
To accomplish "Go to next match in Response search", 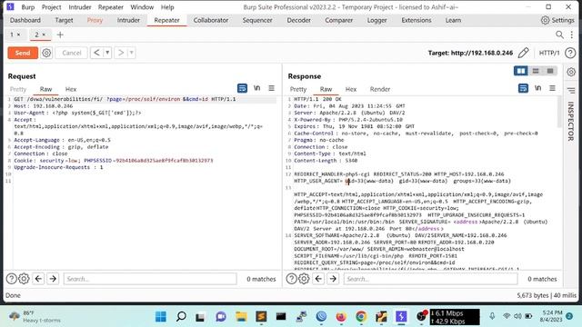I will point(333,279).
